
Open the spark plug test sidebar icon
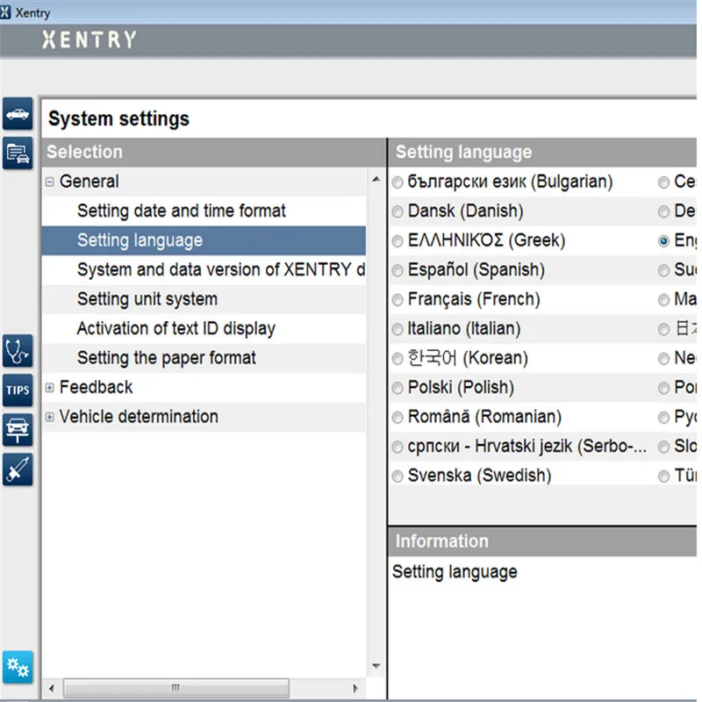(18, 469)
